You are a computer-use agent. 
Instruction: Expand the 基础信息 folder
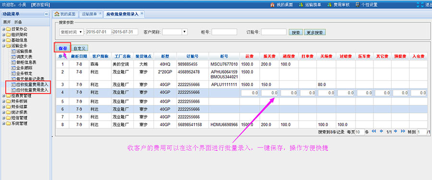[3, 40]
